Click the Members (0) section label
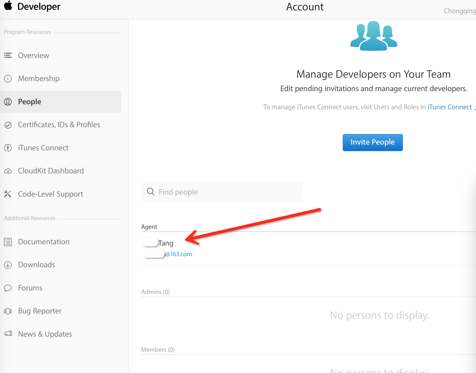The height and width of the screenshot is (373, 476). pos(158,350)
